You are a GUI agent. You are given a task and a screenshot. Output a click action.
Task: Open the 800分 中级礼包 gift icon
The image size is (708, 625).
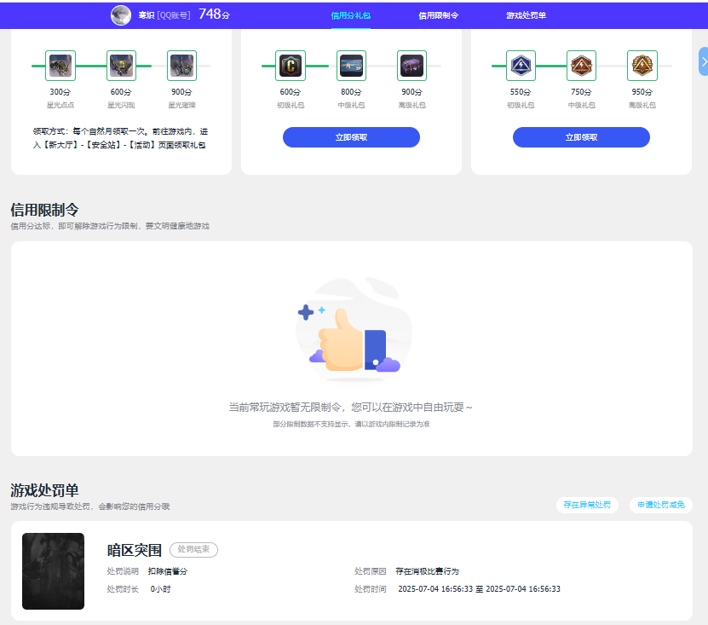pos(351,65)
